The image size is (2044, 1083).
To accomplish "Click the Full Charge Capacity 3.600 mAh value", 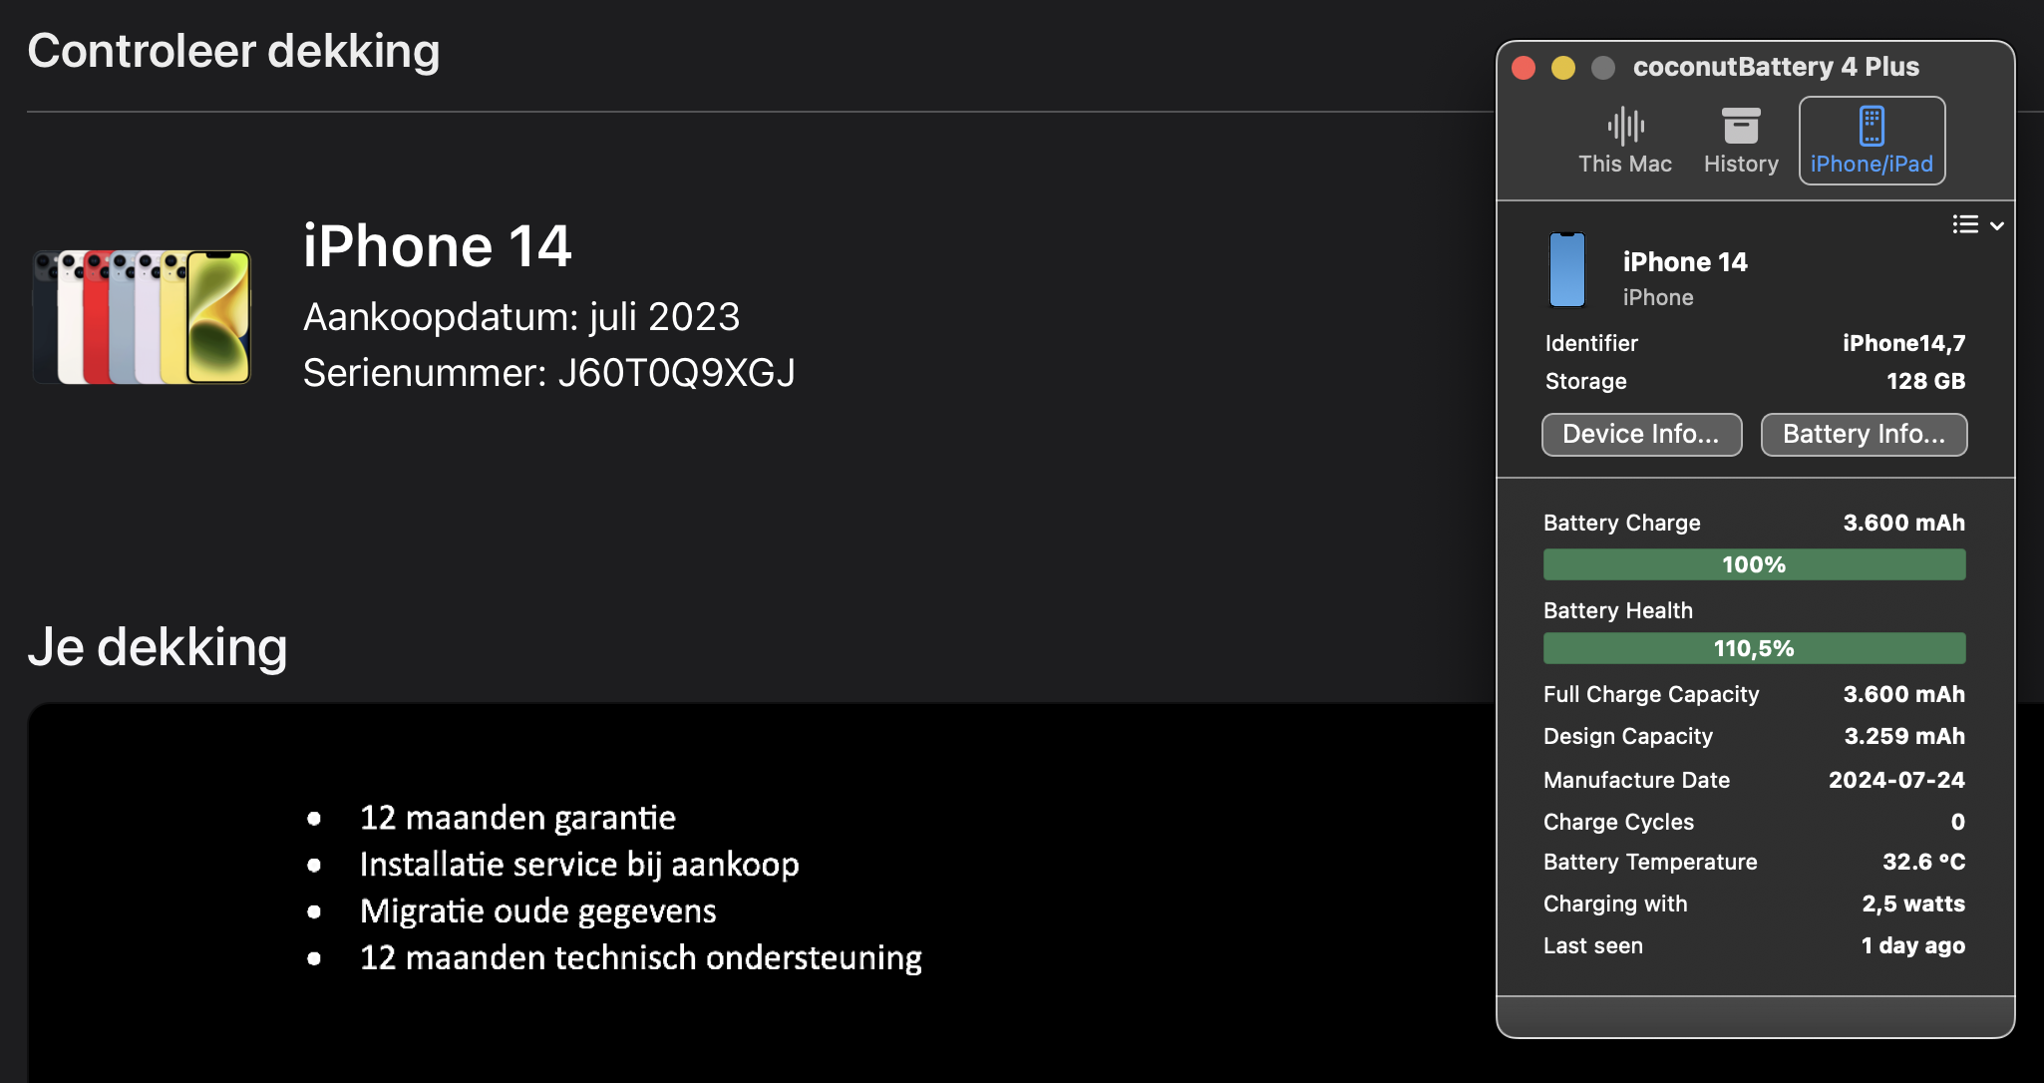I will click(1904, 694).
